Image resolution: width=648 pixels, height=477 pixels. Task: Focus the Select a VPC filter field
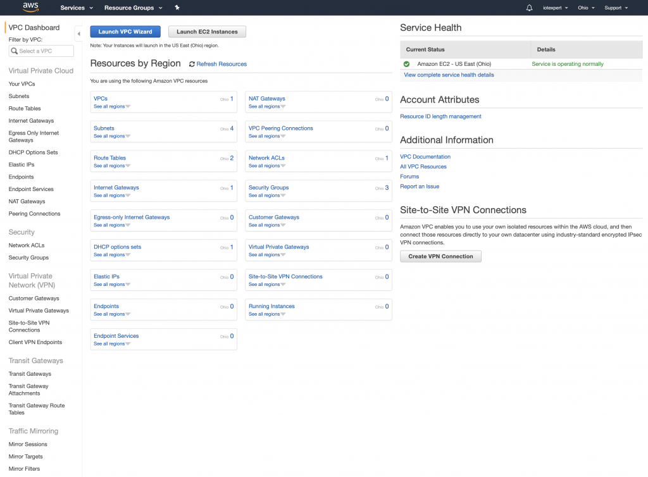click(x=41, y=51)
